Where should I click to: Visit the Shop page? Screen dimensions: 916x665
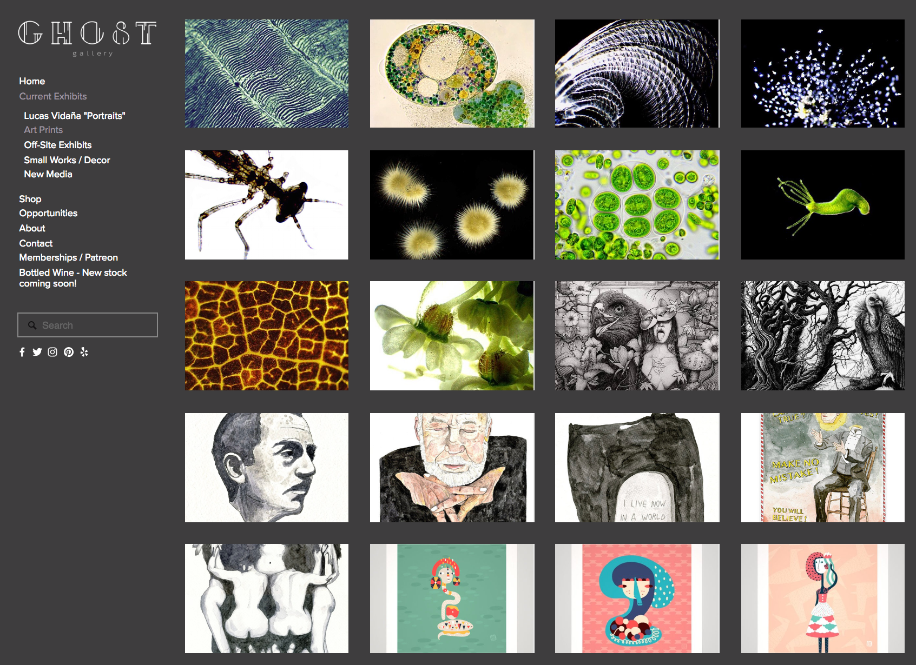pyautogui.click(x=30, y=199)
